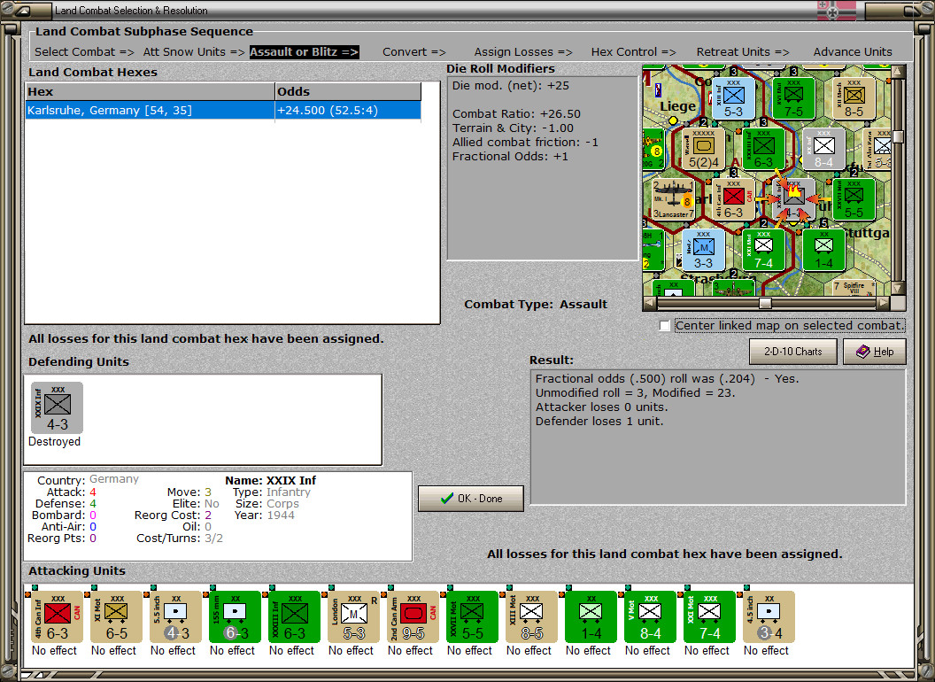Click the green 7-5 unit on map
935x682 pixels.
point(793,97)
